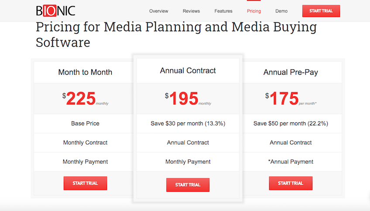Click the $225 monthly price

click(x=85, y=99)
